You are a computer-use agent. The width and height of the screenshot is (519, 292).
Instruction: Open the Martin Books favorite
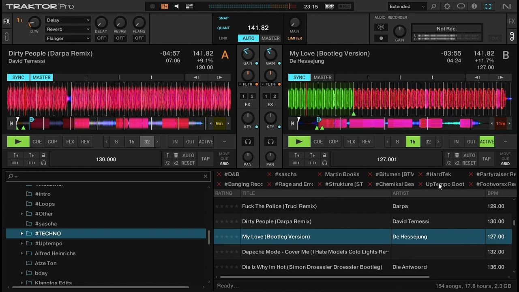click(342, 174)
